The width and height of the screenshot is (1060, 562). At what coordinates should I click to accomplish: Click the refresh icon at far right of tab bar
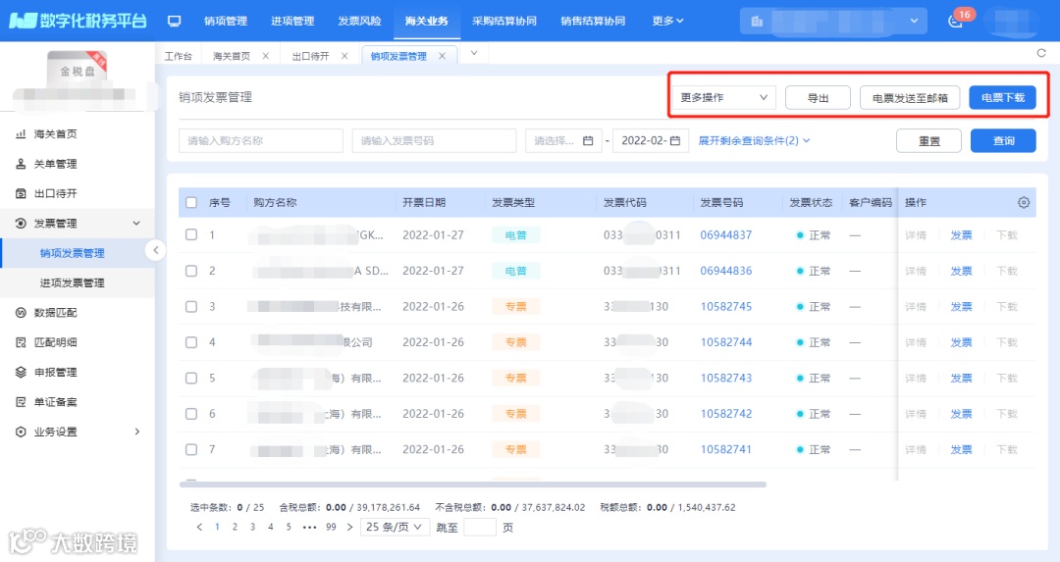pyautogui.click(x=1041, y=53)
